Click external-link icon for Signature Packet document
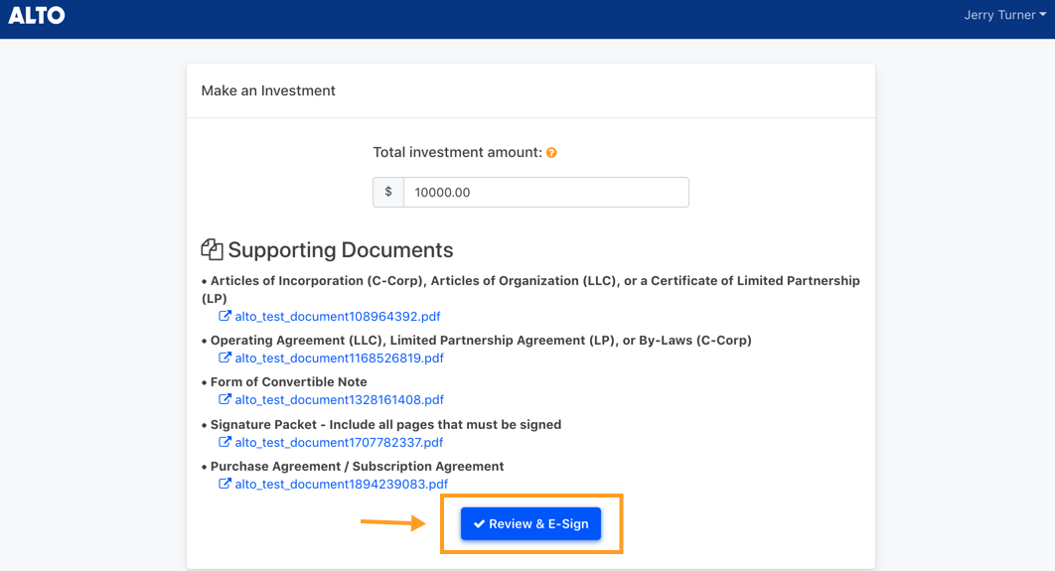Screen dimensions: 1055x571 225,442
